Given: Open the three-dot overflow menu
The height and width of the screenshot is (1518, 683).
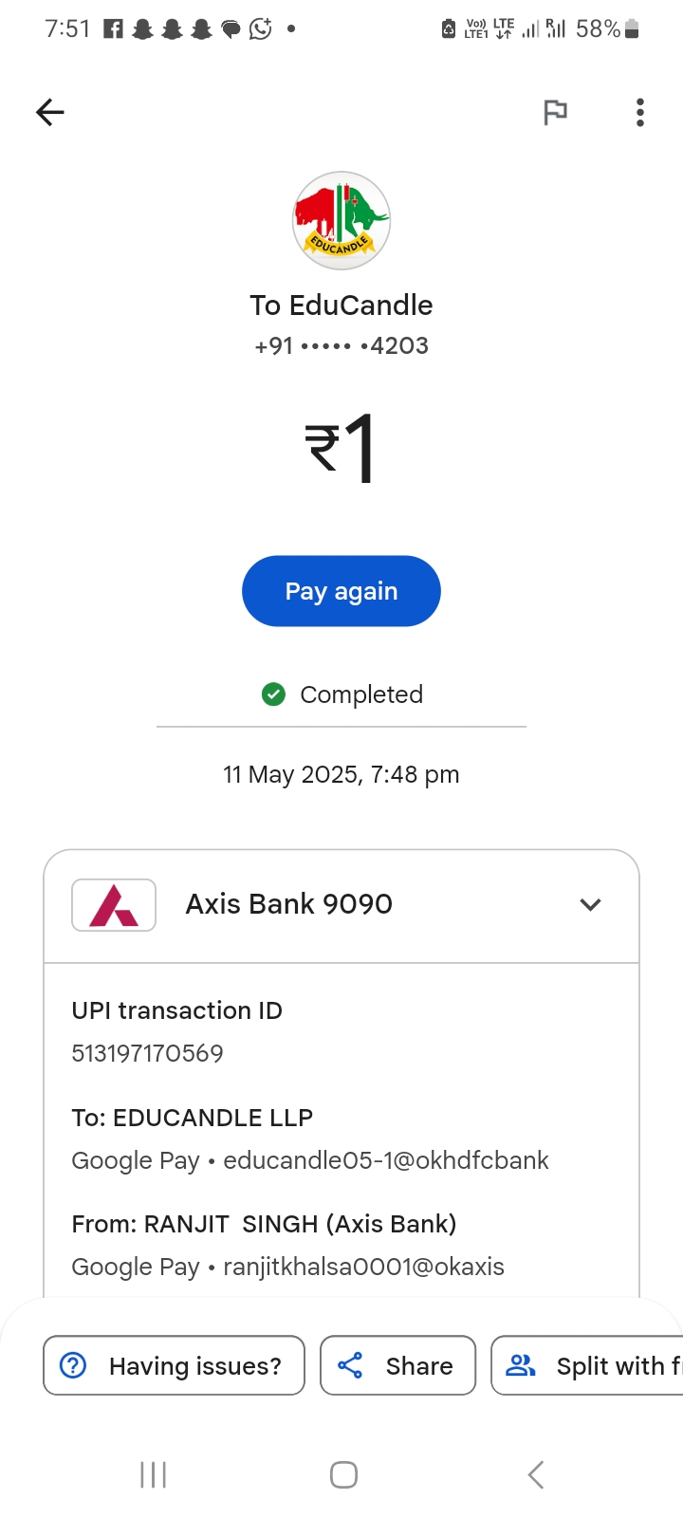Looking at the screenshot, I should (x=640, y=113).
